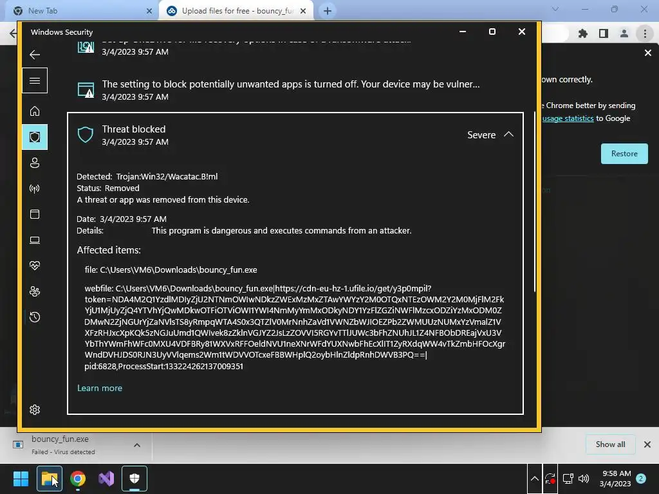
Task: Open File Explorer from taskbar
Action: tap(50, 479)
